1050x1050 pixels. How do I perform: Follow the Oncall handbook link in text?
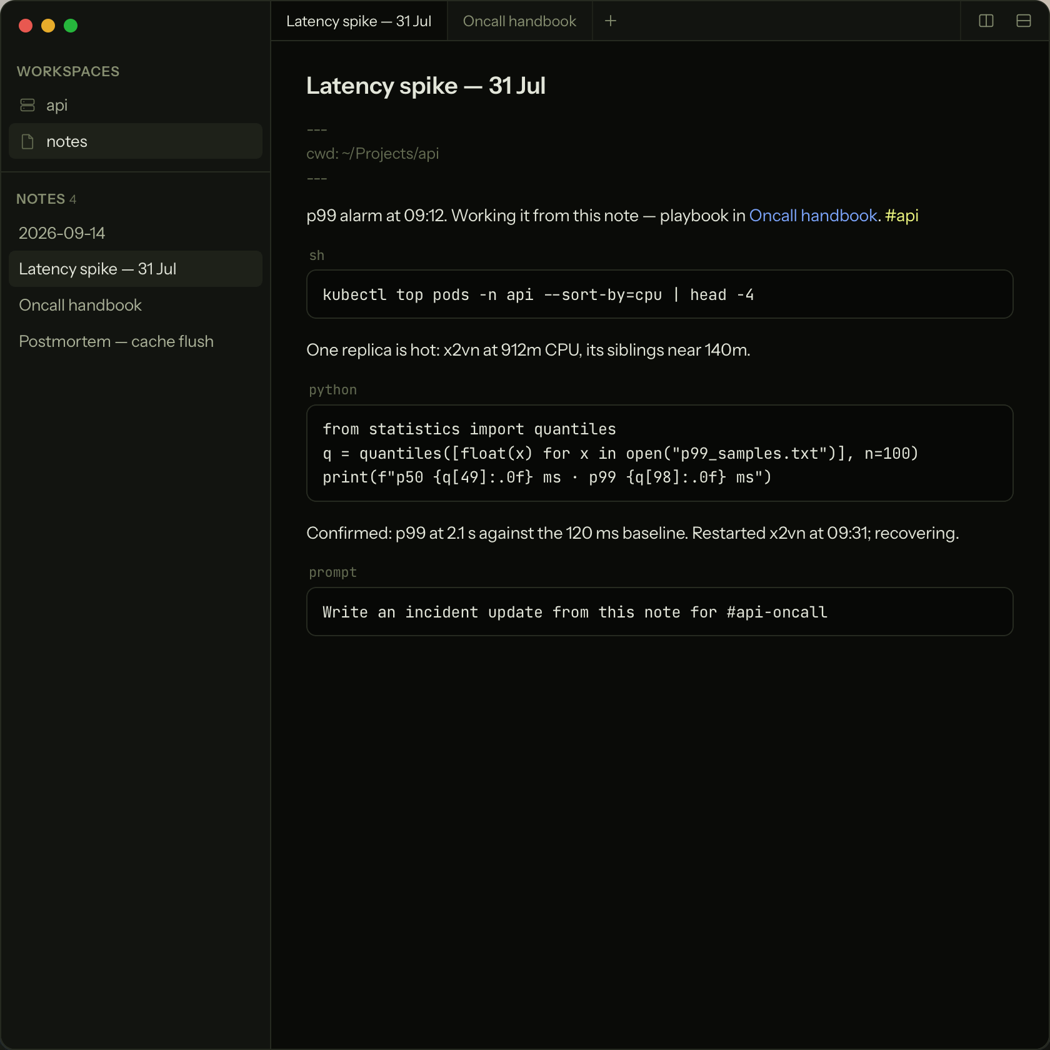tap(813, 216)
